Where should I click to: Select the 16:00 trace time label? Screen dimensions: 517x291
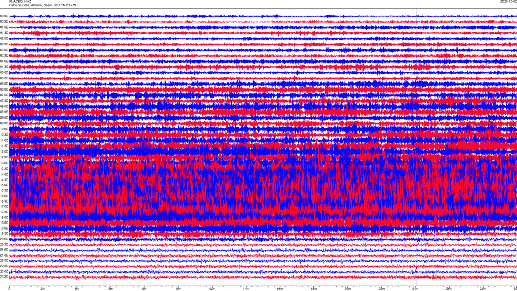4,196
